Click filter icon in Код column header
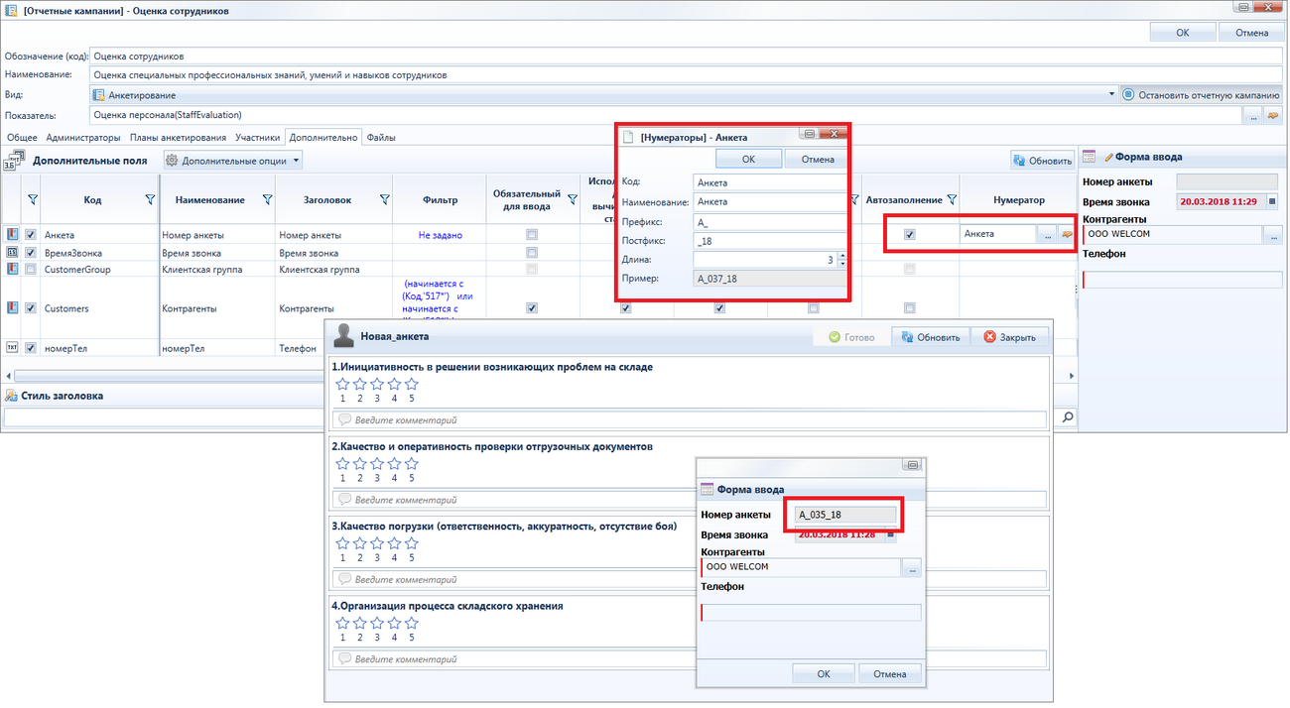1290x708 pixels. coord(150,200)
